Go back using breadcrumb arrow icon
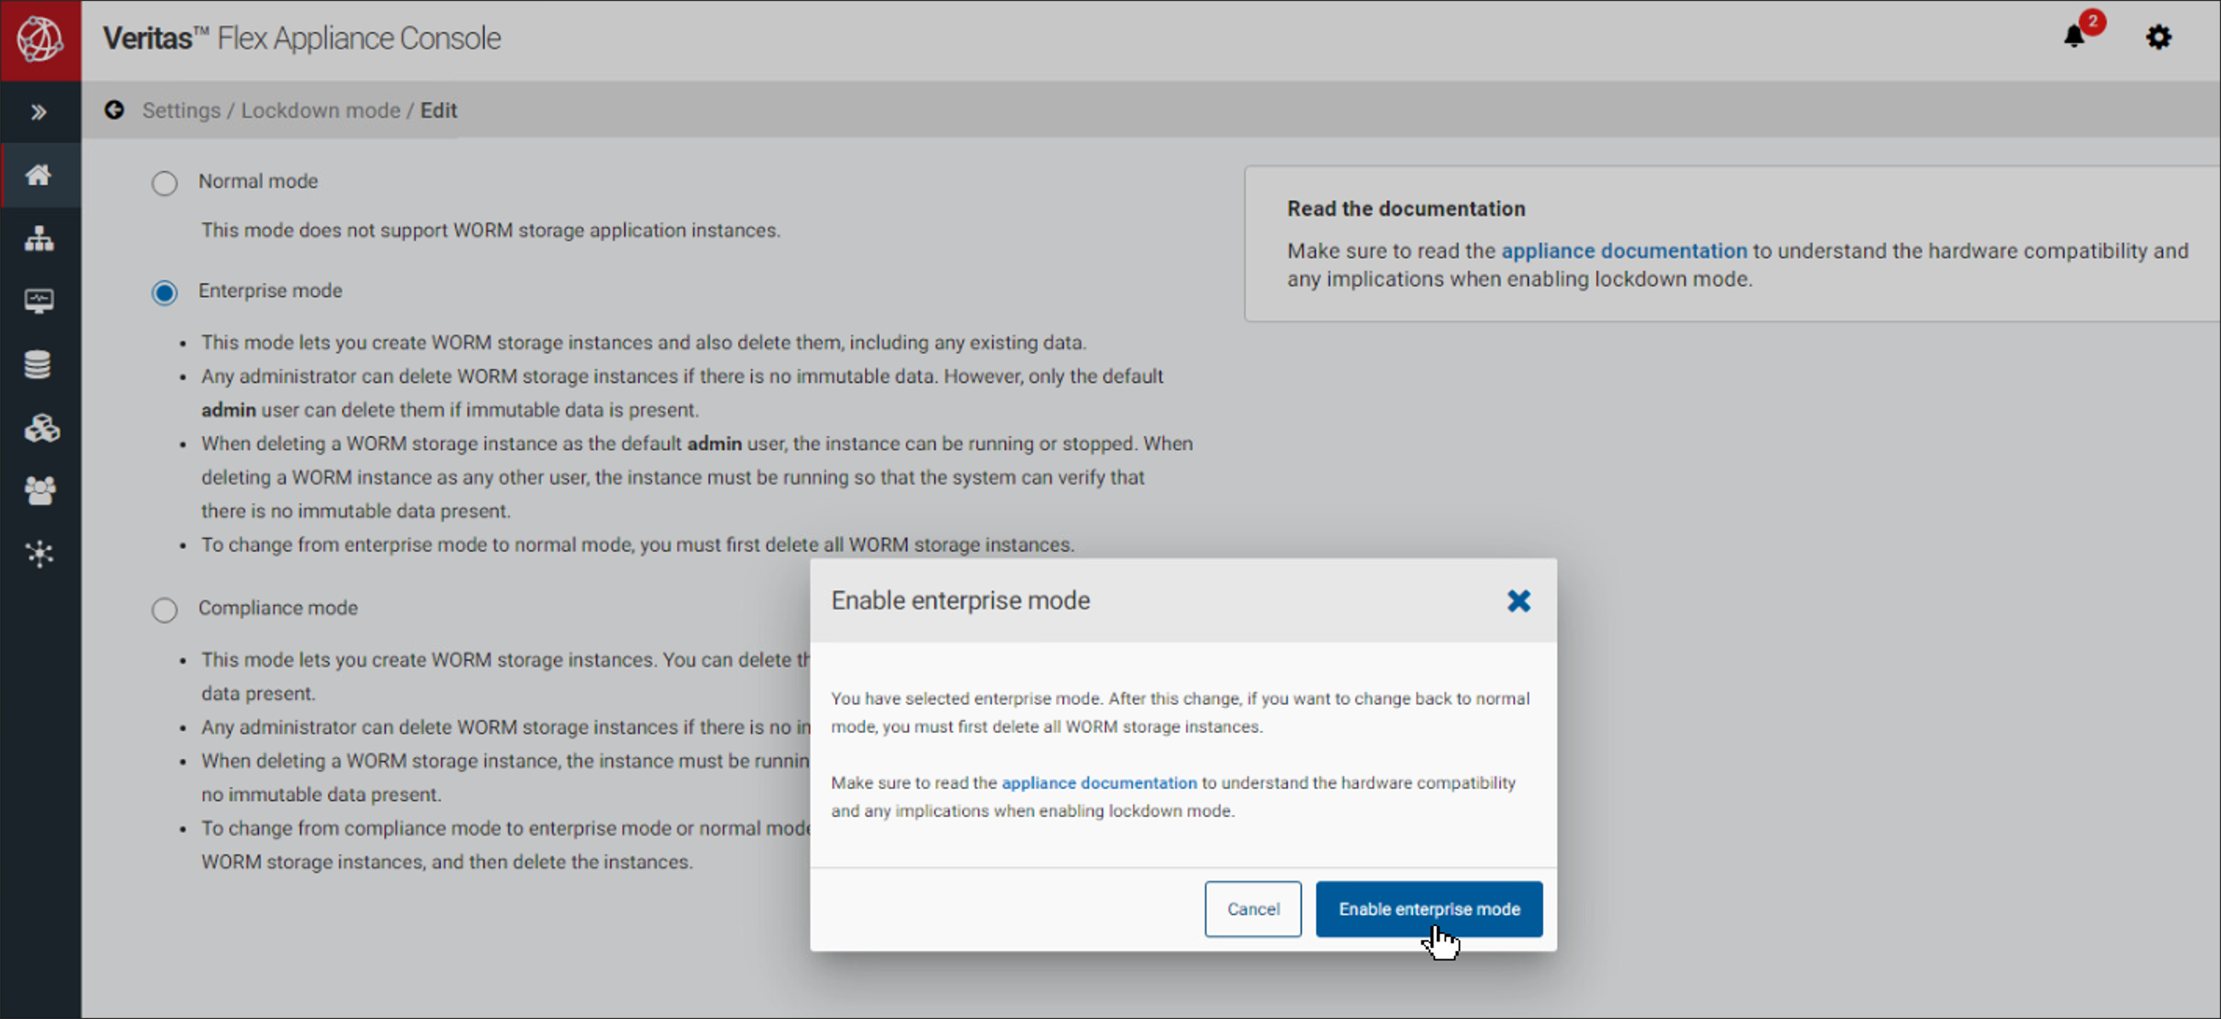The width and height of the screenshot is (2221, 1019). [115, 111]
